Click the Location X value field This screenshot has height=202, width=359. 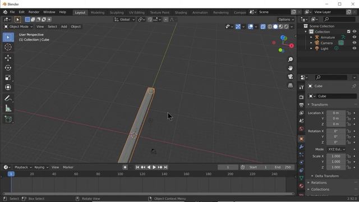tap(336, 113)
